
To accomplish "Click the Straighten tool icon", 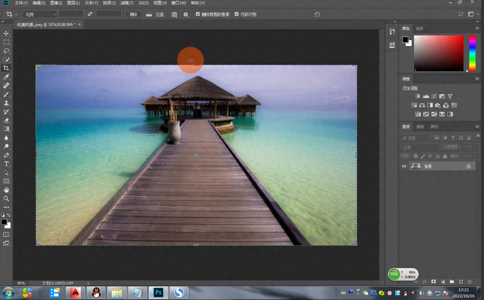I will pyautogui.click(x=149, y=14).
